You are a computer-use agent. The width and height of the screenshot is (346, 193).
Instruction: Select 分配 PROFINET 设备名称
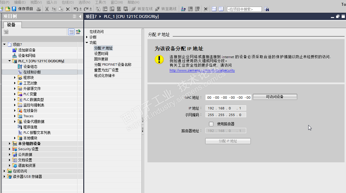113,65
